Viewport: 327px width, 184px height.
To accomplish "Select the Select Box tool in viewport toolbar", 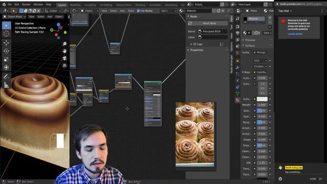I will [x=6, y=26].
